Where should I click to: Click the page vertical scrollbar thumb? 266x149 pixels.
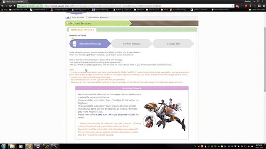(264, 59)
